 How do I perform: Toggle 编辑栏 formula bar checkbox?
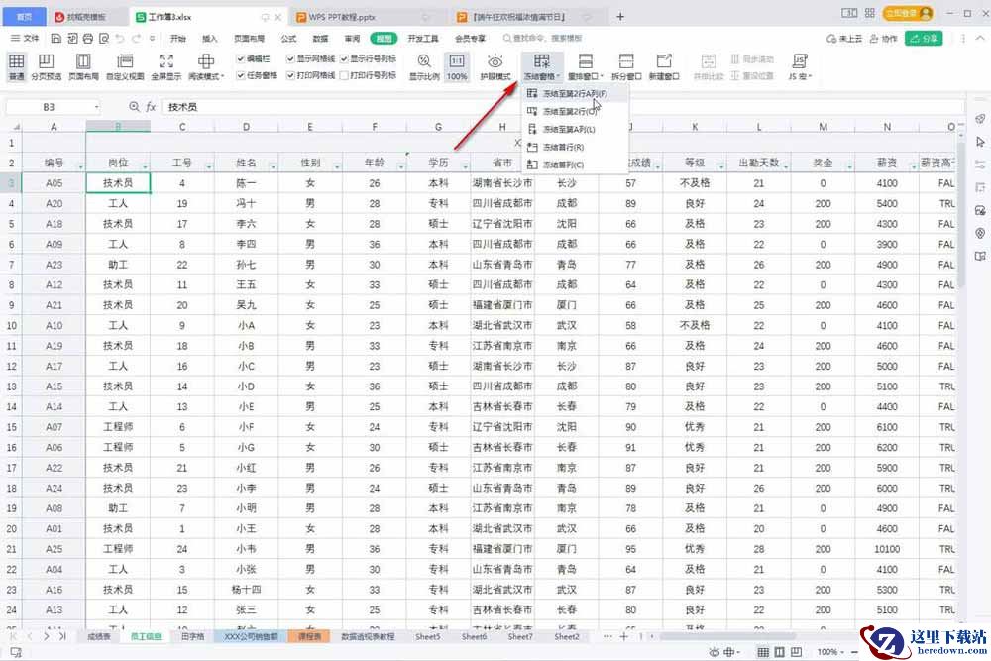point(240,58)
